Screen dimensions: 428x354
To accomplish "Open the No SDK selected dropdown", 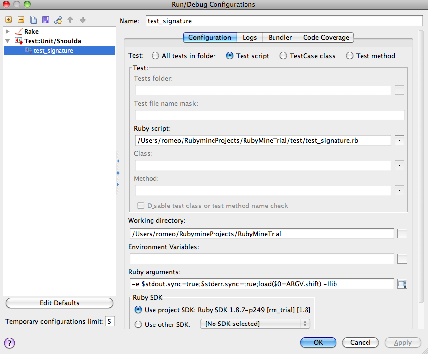I will (x=255, y=324).
